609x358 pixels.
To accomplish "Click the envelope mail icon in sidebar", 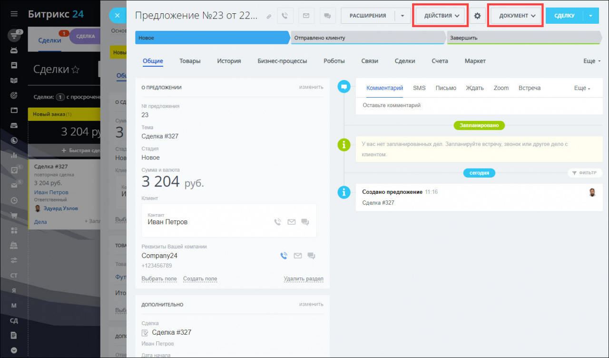I will 14,185.
